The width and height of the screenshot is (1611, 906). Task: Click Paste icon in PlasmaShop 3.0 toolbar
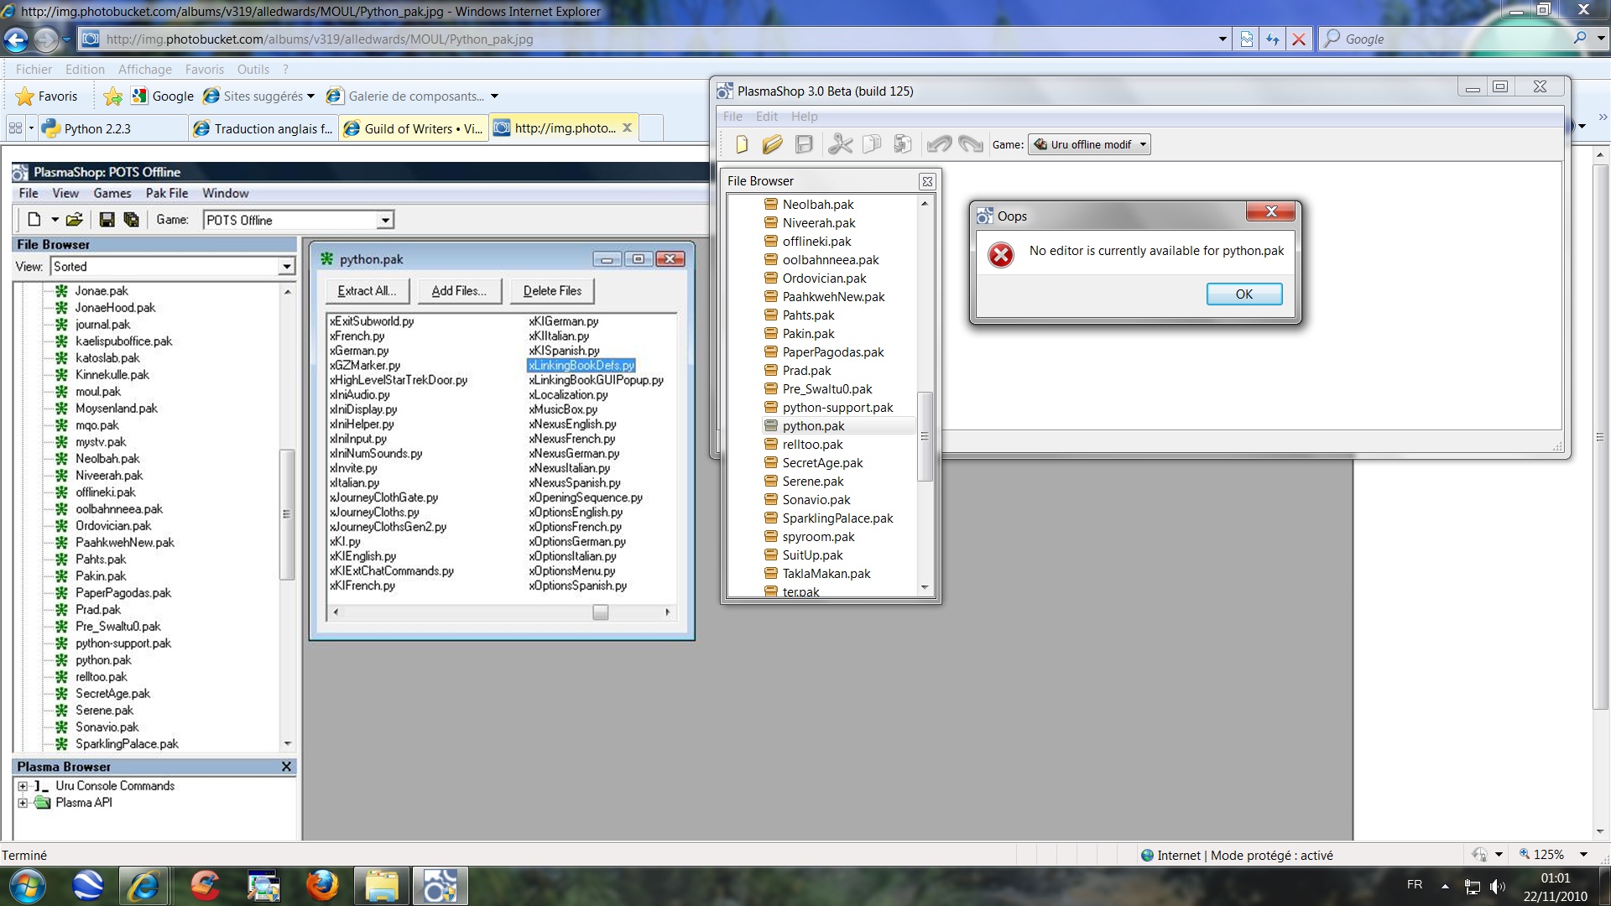point(903,144)
